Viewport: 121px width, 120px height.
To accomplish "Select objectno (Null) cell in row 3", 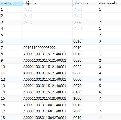I will 48,22.
